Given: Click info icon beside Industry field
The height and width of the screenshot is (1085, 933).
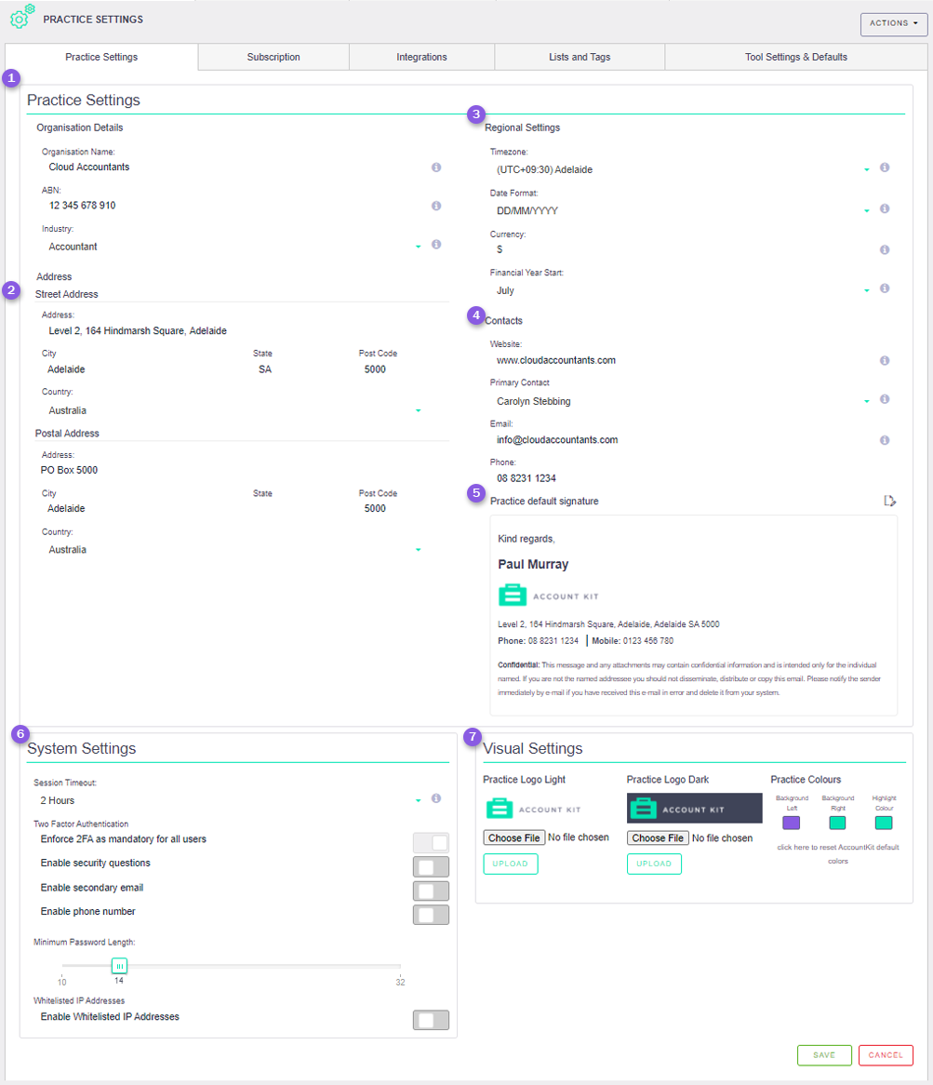Looking at the screenshot, I should 436,244.
